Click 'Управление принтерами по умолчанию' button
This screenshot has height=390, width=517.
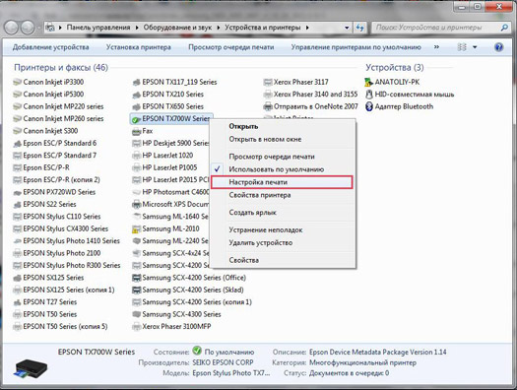click(x=355, y=47)
